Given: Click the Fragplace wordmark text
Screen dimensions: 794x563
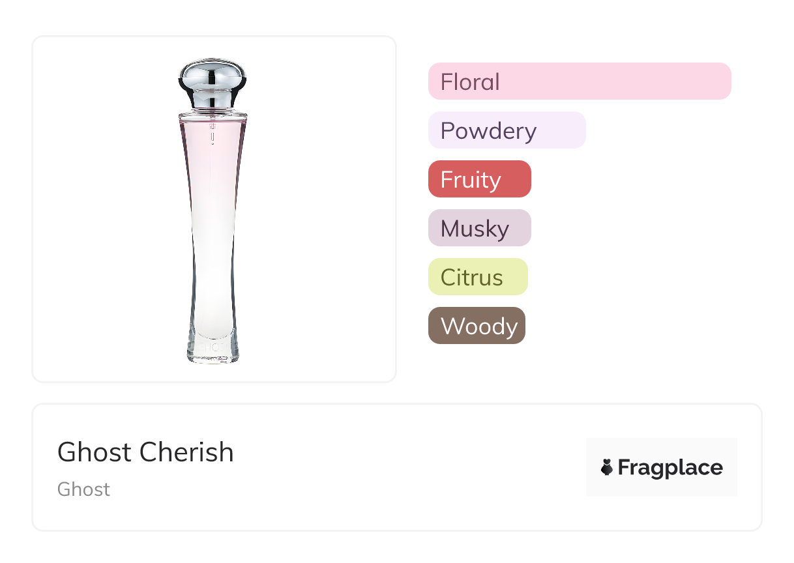Looking at the screenshot, I should [670, 467].
